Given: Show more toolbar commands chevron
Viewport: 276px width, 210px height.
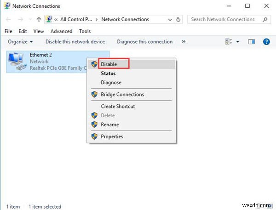Looking at the screenshot, I should click(x=184, y=42).
